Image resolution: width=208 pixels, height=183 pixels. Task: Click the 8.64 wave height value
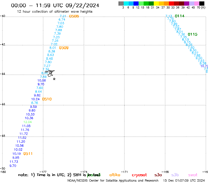[x=39, y=92]
